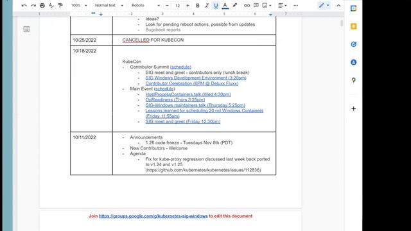Click New Contributors - Welcome line

(x=159, y=148)
